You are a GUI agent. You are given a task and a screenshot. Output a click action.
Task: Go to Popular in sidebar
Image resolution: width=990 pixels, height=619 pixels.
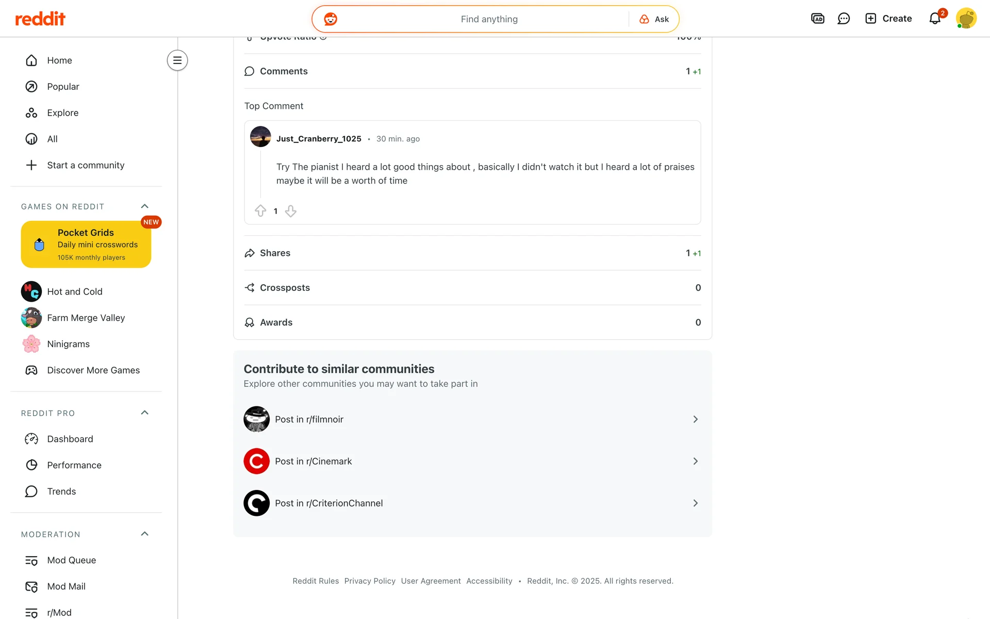coord(63,87)
